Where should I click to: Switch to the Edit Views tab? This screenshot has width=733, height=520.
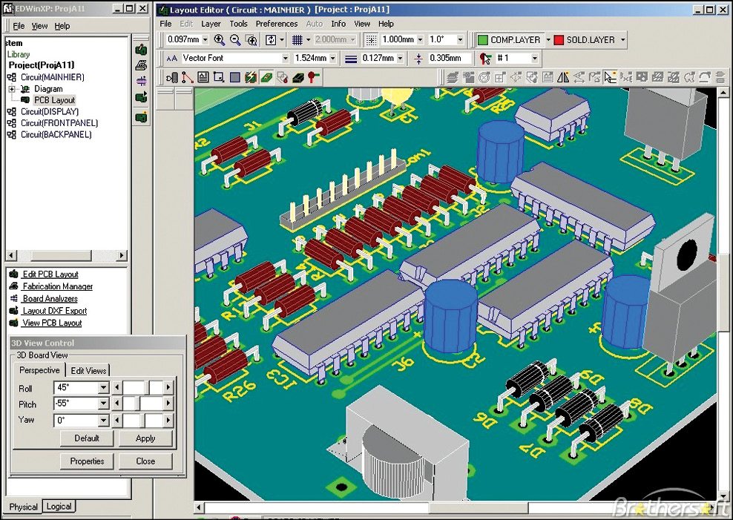tap(88, 370)
